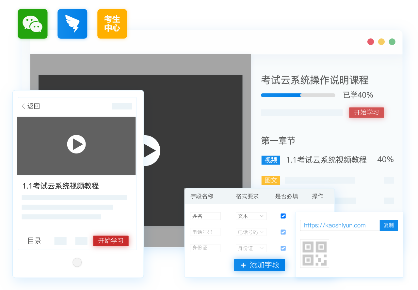418x290 pixels.
Task: Select the 图文 tagged lesson label
Action: pyautogui.click(x=271, y=180)
